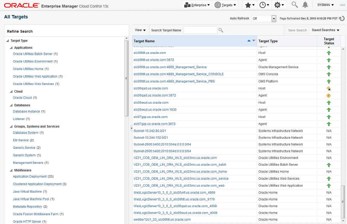Filter by Oracle HTTP Server
This screenshot has height=224, width=347.
(x=27, y=222)
